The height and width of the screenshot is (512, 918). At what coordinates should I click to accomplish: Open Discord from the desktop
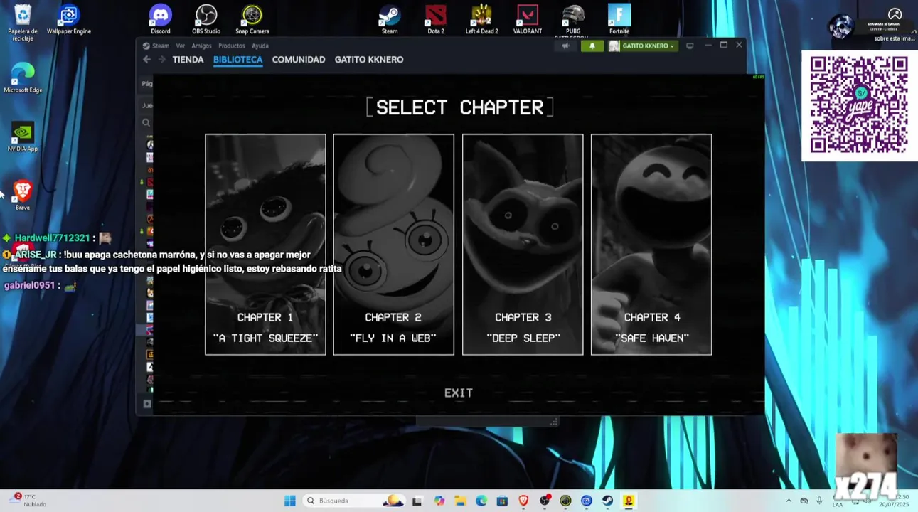(161, 19)
